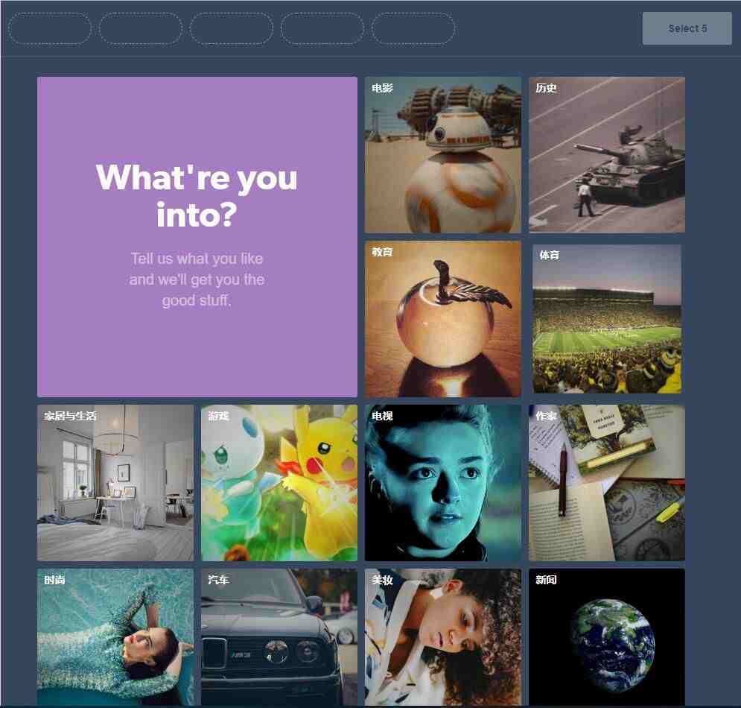The height and width of the screenshot is (708, 741).
Task: Click the third dashed selection slot
Action: click(232, 28)
